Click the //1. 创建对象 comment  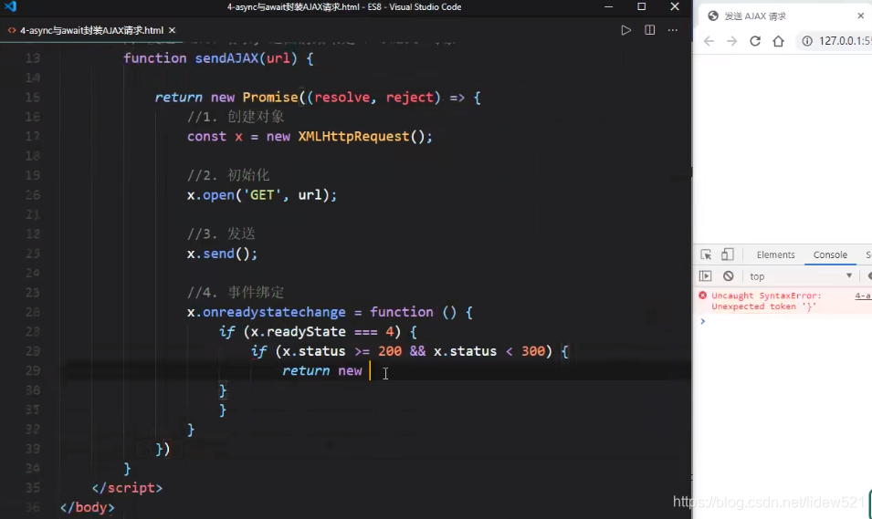(x=236, y=117)
